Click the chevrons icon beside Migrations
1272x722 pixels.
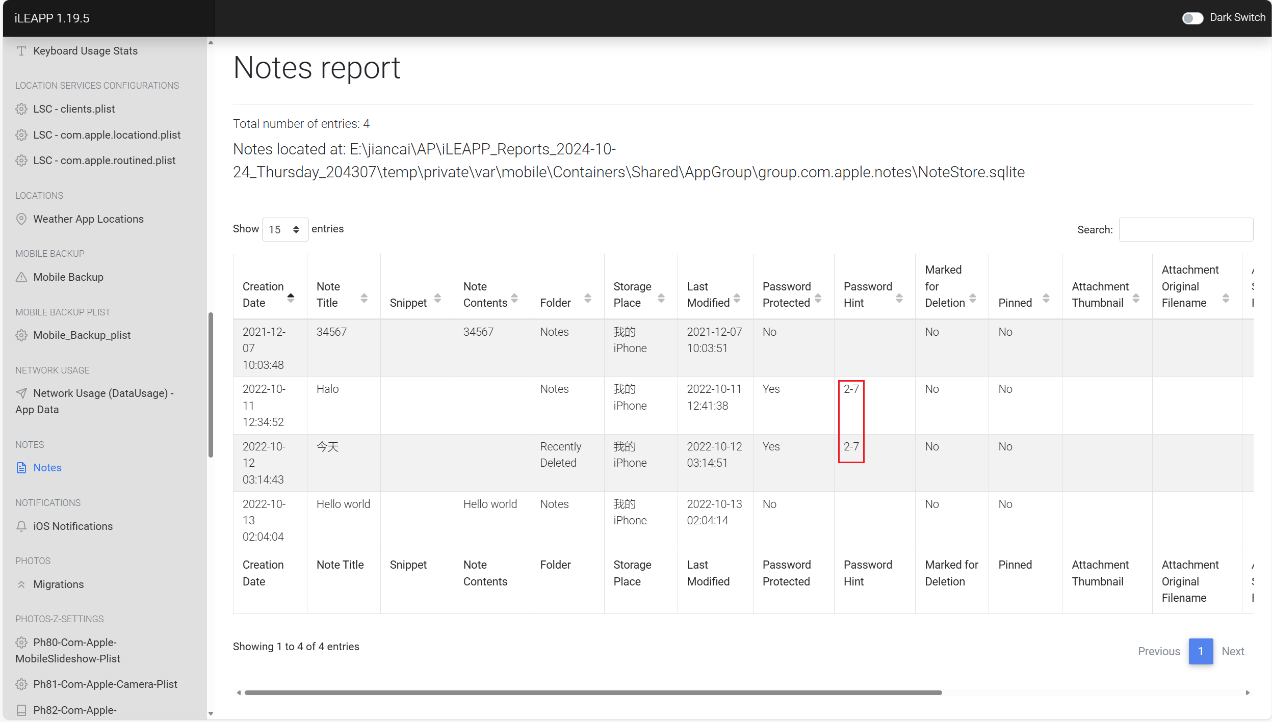(x=21, y=584)
